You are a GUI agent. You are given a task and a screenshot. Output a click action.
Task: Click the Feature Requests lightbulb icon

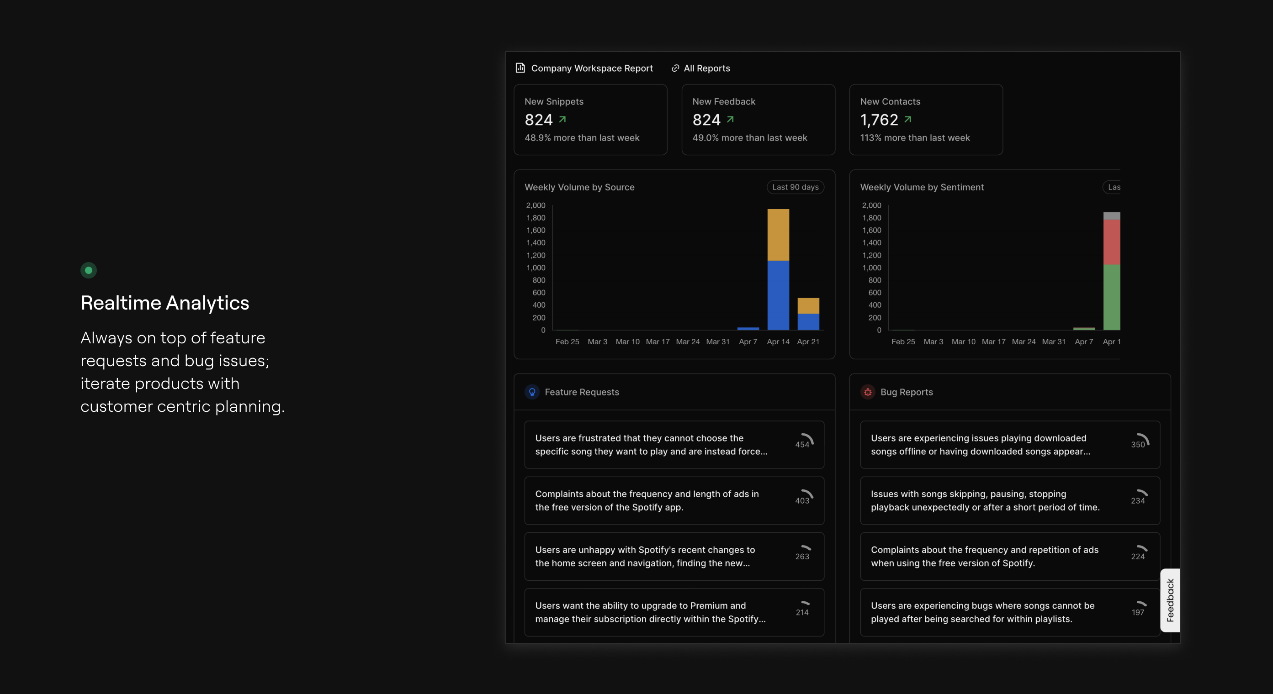click(532, 392)
